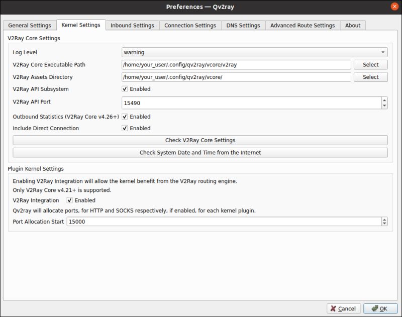
Task: Check System Date and Time from Internet
Action: (x=201, y=152)
